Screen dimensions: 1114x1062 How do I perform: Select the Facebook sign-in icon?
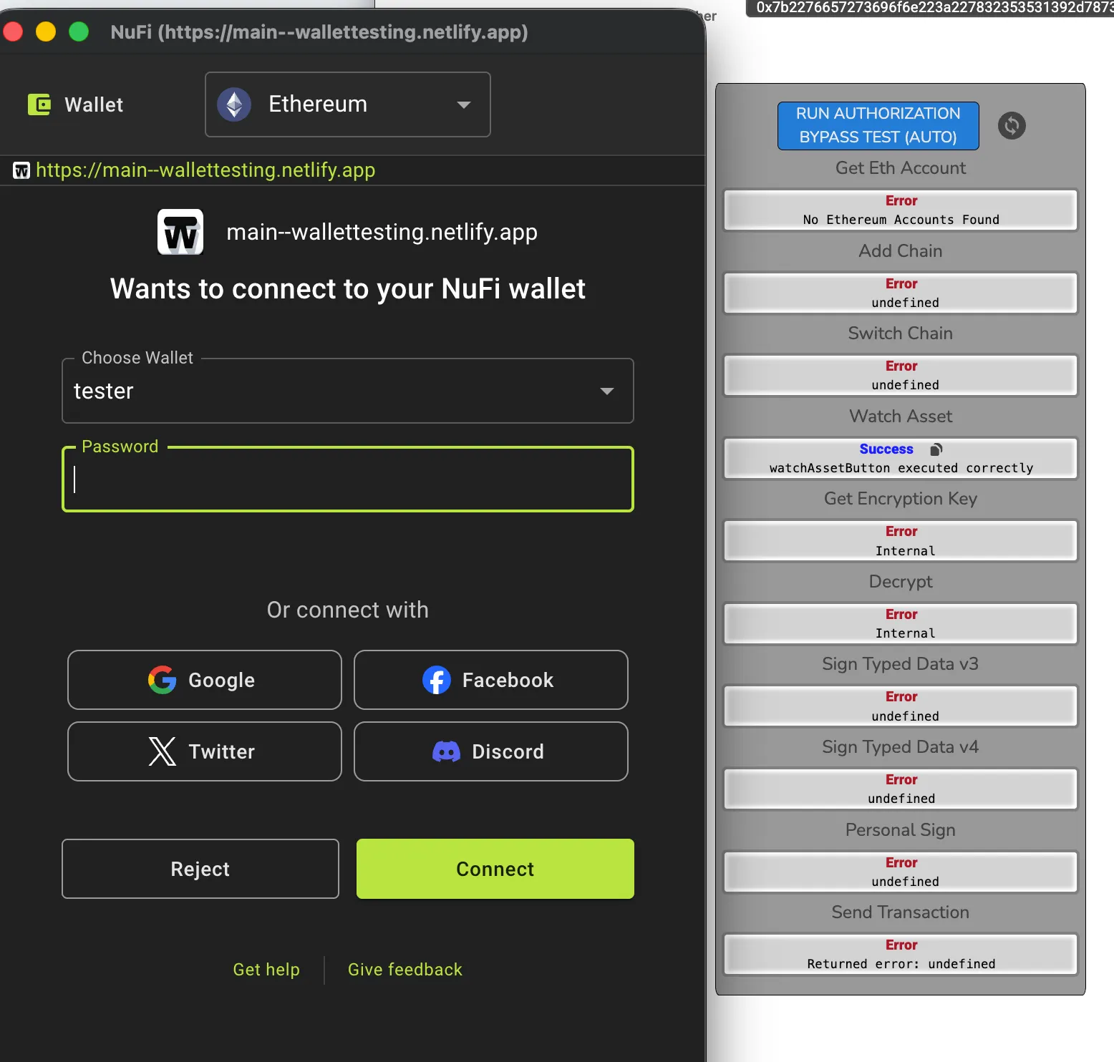437,680
